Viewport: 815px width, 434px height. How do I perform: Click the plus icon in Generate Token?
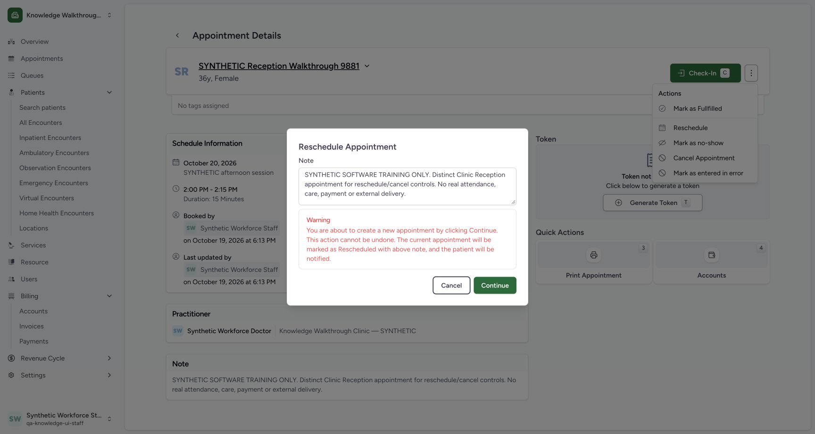tap(618, 203)
